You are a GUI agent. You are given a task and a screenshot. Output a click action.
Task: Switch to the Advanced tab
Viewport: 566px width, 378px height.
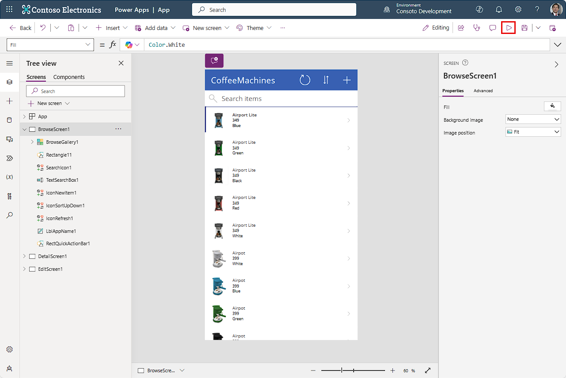point(483,90)
